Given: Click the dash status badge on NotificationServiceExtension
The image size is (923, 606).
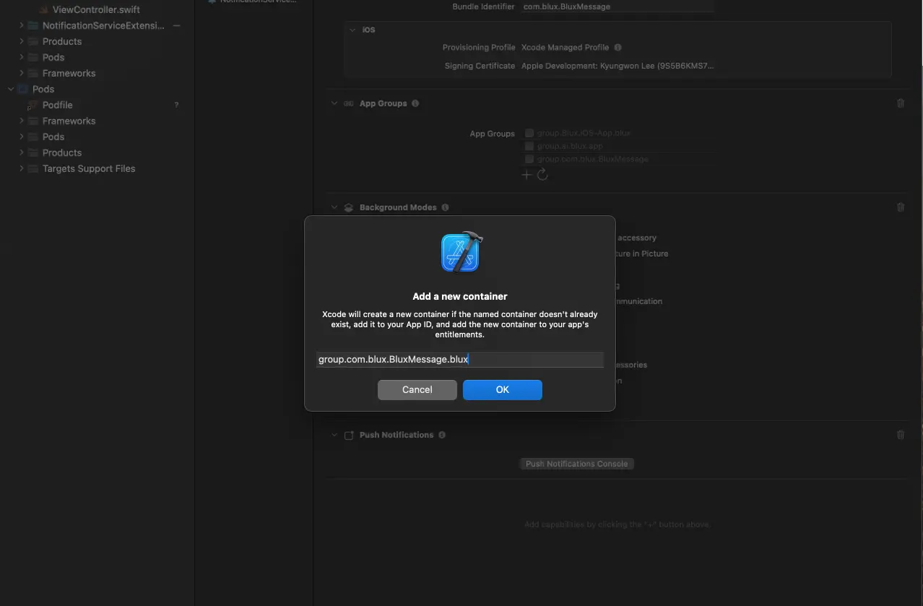Looking at the screenshot, I should pyautogui.click(x=177, y=25).
